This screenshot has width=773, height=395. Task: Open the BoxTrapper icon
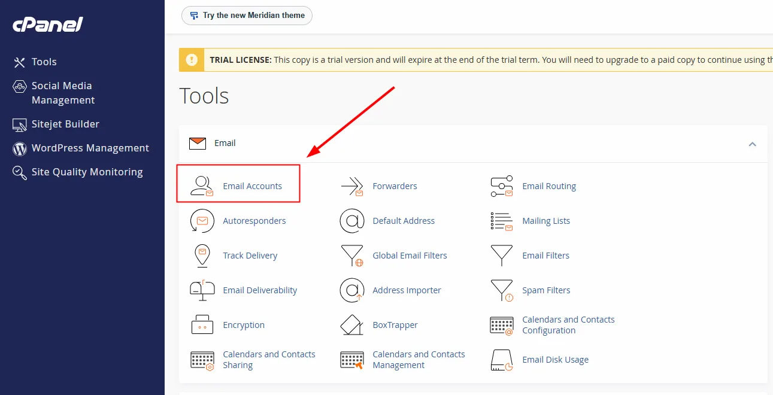352,325
